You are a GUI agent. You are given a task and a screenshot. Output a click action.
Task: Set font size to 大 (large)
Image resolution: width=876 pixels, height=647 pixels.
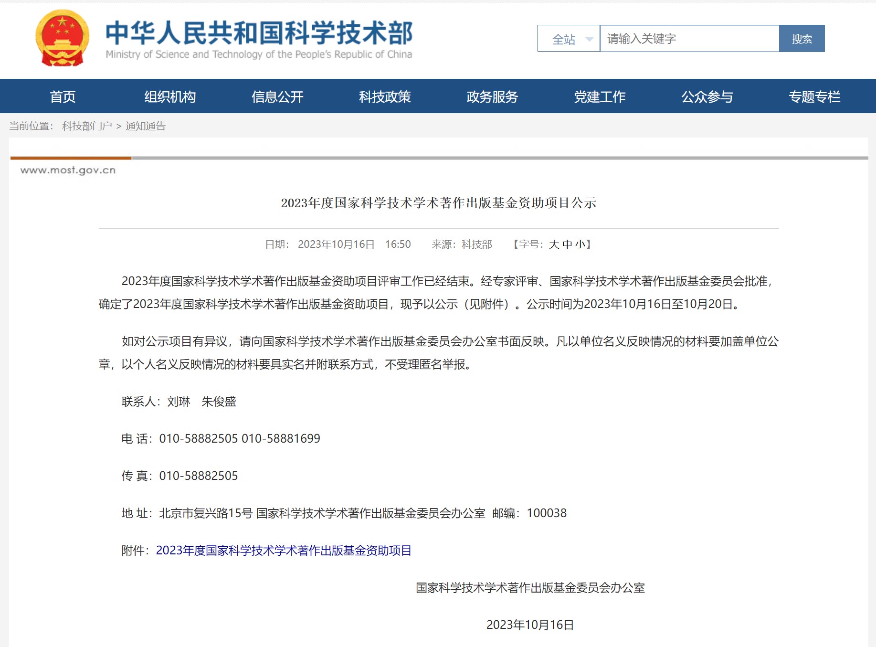554,244
